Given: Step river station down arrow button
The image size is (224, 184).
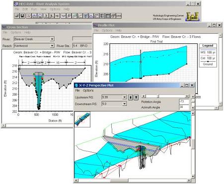Looking at the screenshot, I should (x=131, y=97).
